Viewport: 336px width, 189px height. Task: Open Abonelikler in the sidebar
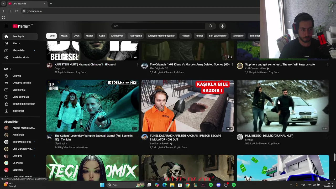20,50
